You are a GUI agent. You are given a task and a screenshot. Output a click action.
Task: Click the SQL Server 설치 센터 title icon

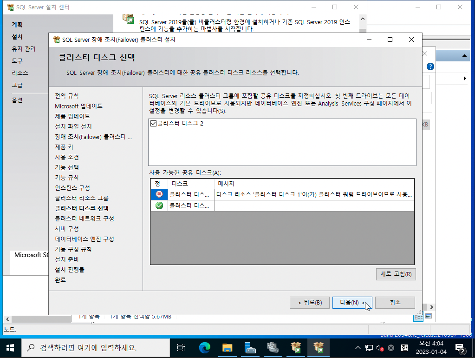10,7
